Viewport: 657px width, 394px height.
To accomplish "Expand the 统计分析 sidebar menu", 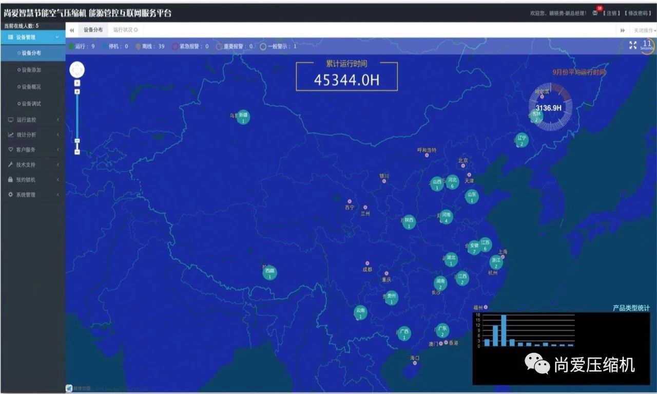I will tap(33, 135).
